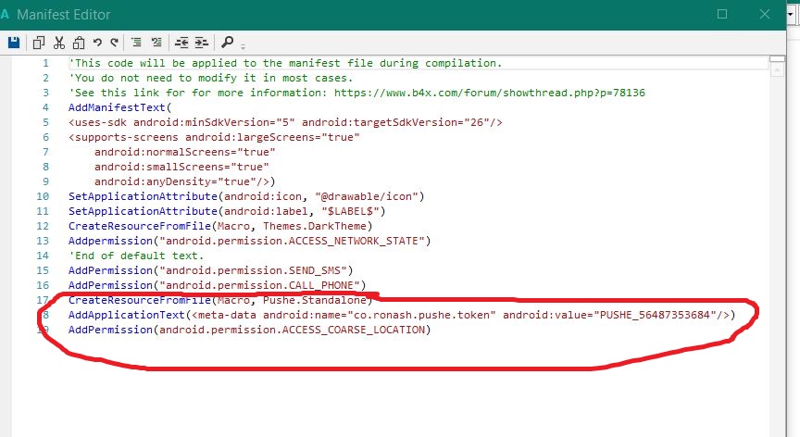
Task: Undo the last edit
Action: [96, 43]
